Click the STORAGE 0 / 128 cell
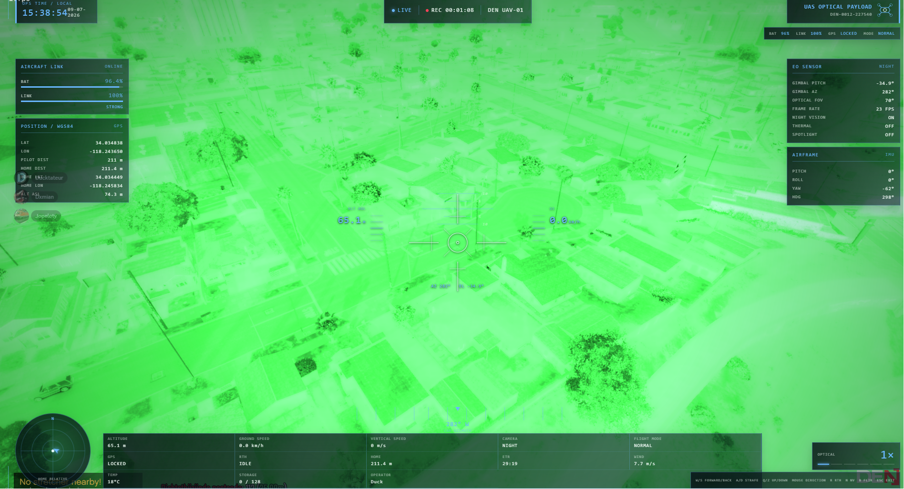 (x=301, y=479)
